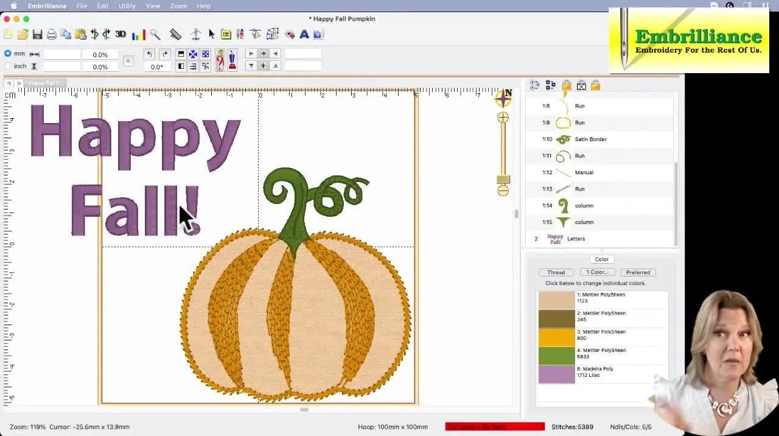Change color 4 green Mettler PolySheen swatch
The image size is (779, 436).
click(556, 356)
